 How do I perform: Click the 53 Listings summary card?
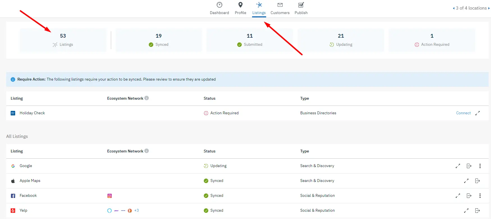point(63,40)
